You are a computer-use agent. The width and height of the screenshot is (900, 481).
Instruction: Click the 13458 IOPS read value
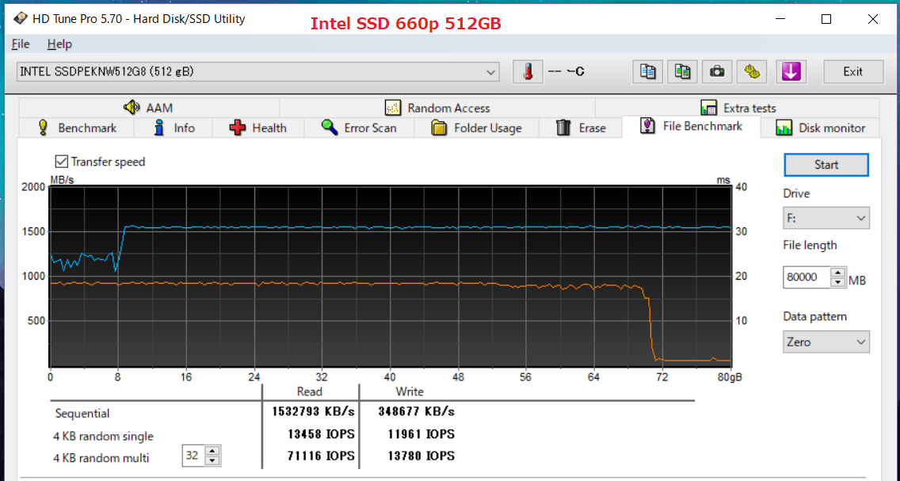point(321,434)
